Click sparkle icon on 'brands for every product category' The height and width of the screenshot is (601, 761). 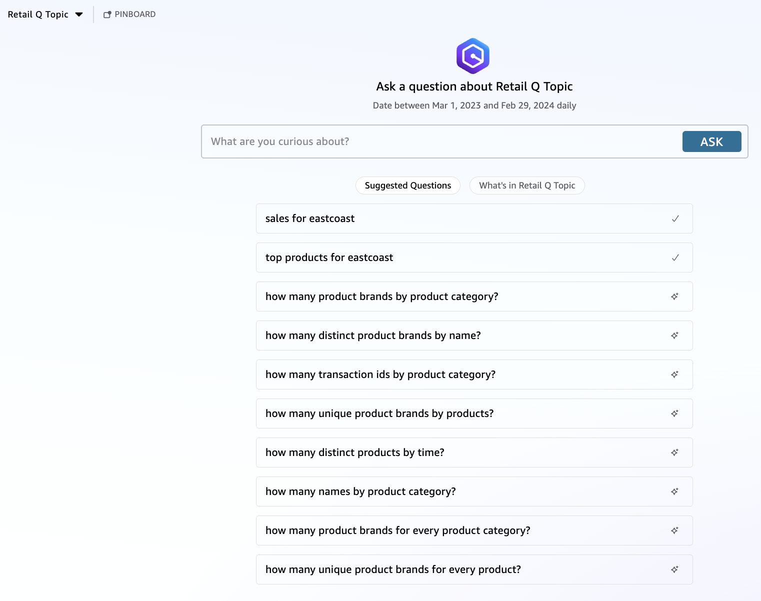675,530
